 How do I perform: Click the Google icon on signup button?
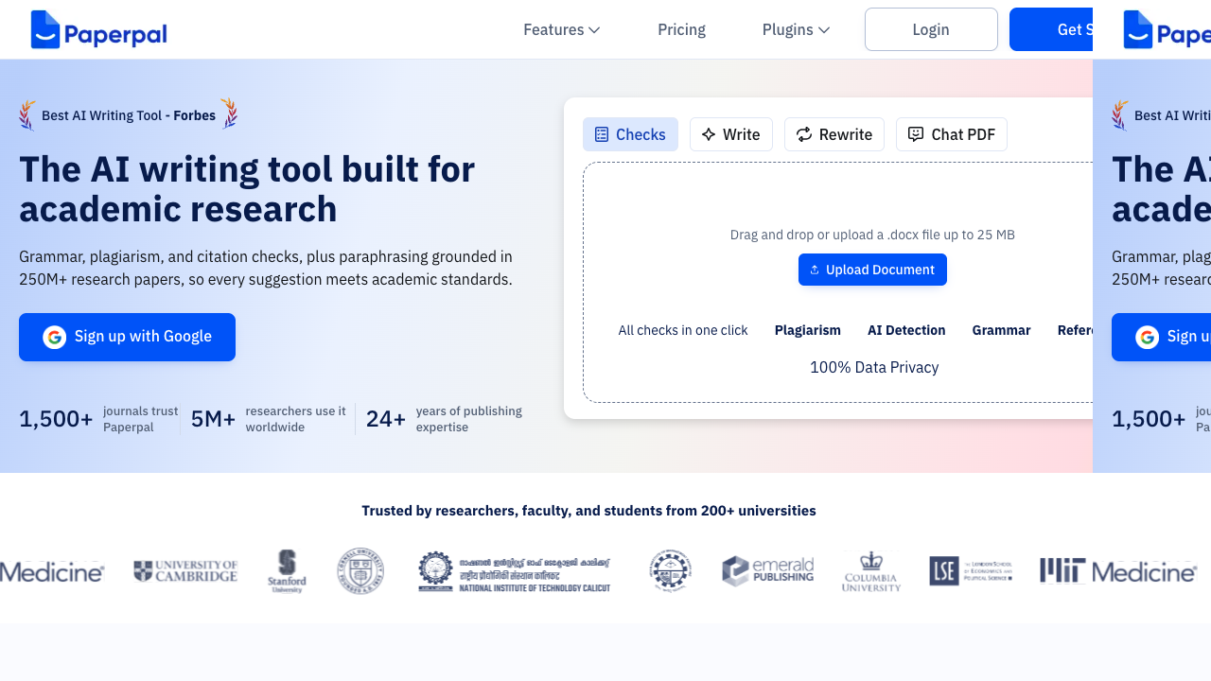click(55, 337)
